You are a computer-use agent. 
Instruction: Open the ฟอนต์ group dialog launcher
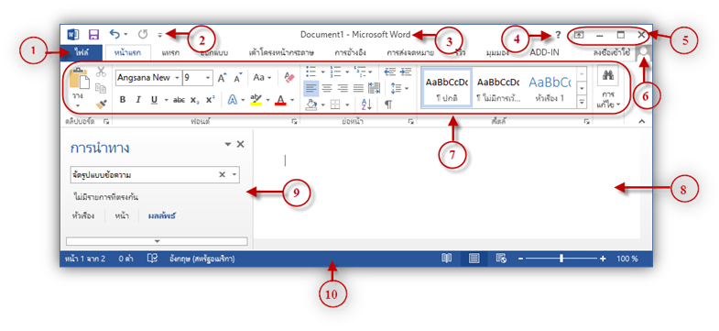click(294, 121)
